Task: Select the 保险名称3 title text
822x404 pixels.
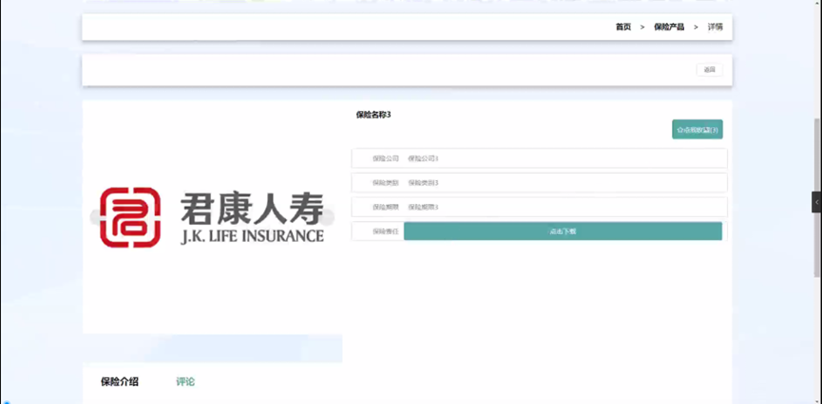Action: [x=373, y=115]
